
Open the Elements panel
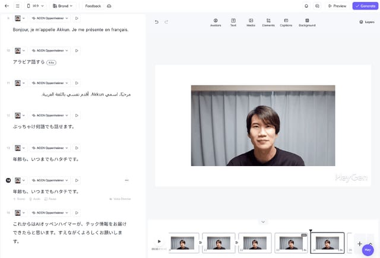[x=268, y=22]
